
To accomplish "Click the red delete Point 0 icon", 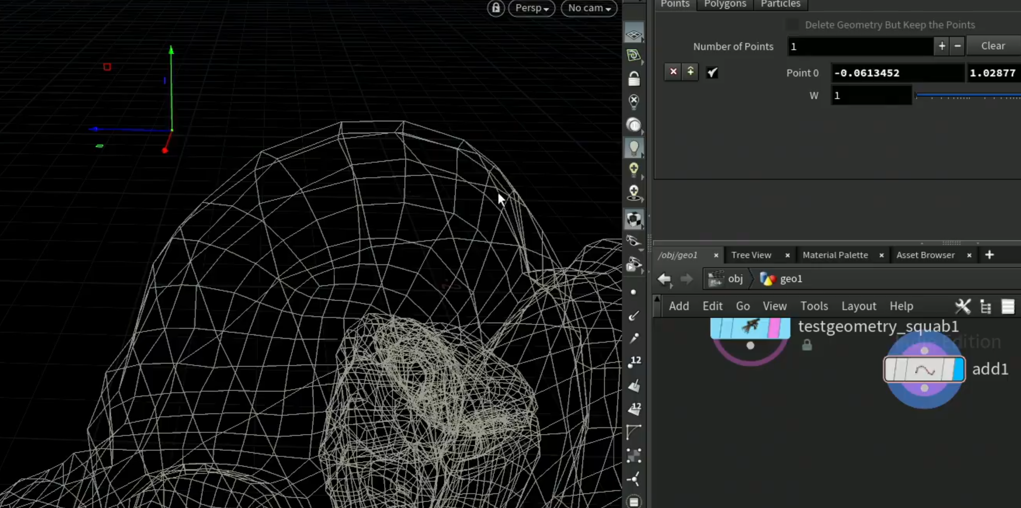I will coord(673,72).
